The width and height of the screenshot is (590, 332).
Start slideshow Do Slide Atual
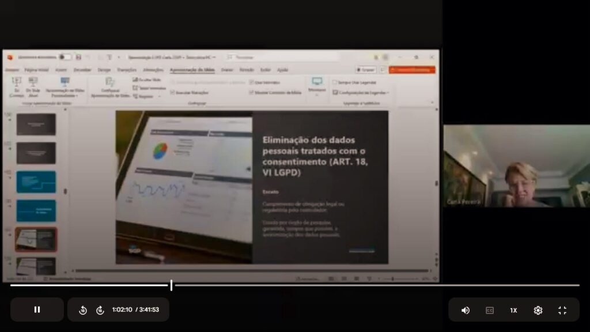[33, 88]
